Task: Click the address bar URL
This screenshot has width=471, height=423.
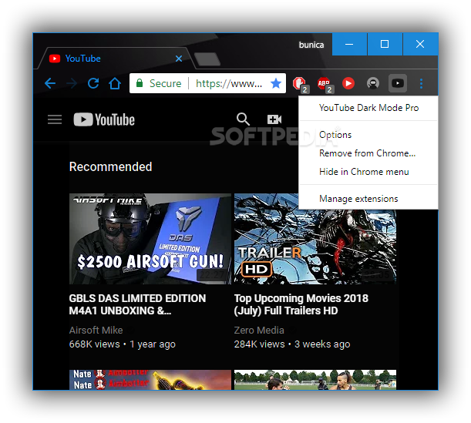Action: pos(229,83)
